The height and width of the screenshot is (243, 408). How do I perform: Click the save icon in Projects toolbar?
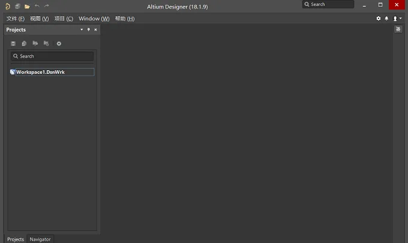[13, 43]
